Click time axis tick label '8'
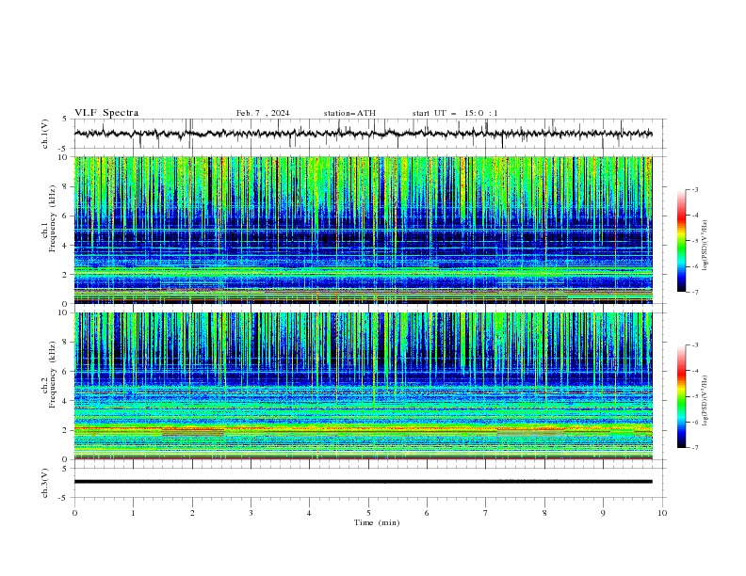The height and width of the screenshot is (576, 746). tap(544, 513)
